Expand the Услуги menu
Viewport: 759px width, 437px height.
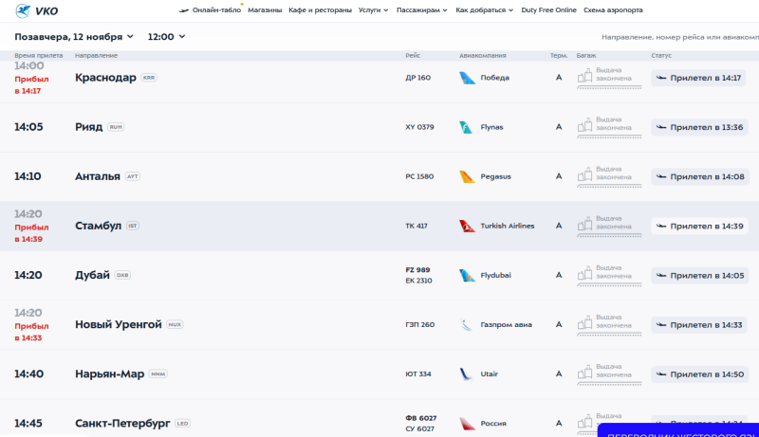[376, 10]
